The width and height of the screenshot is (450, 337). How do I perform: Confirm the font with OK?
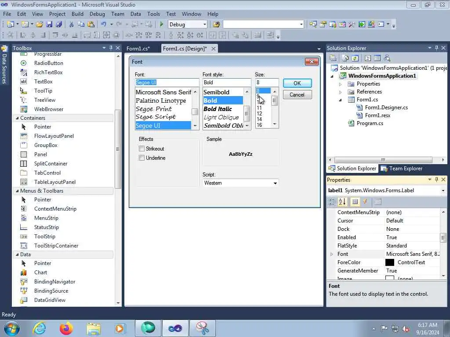(298, 83)
